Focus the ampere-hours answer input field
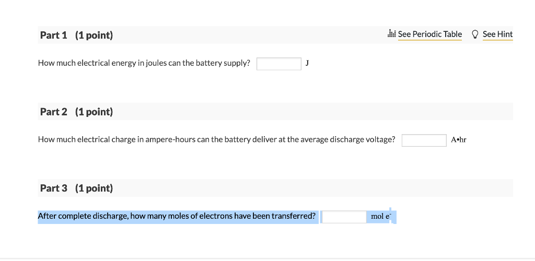Screen dimensions: 535x261 (x=424, y=140)
